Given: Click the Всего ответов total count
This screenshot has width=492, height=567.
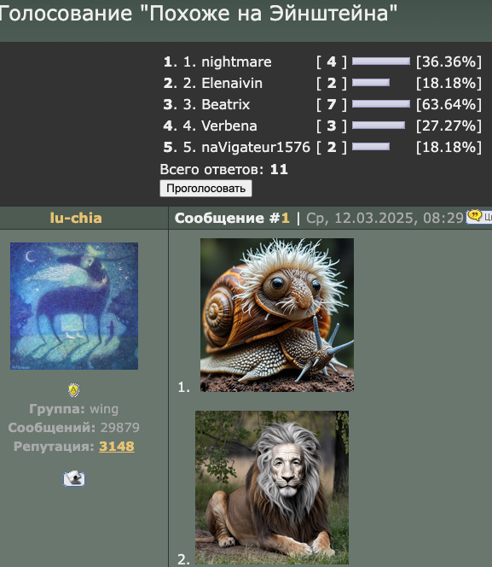Looking at the screenshot, I should [x=279, y=169].
